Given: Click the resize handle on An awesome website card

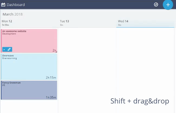Looking at the screenshot, I should [56, 52].
